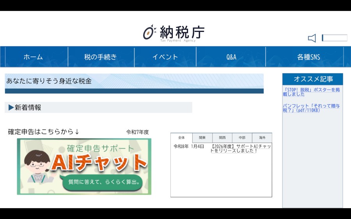Select イベント in the navigation bar
Image resolution: width=351 pixels, height=219 pixels.
165,57
